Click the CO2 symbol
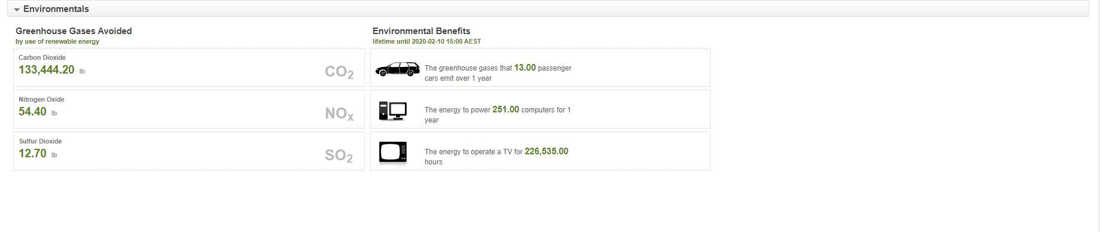The height and width of the screenshot is (232, 1100). (339, 72)
